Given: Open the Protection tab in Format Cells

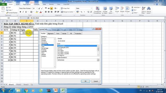Looking at the screenshot, I should [78, 34].
